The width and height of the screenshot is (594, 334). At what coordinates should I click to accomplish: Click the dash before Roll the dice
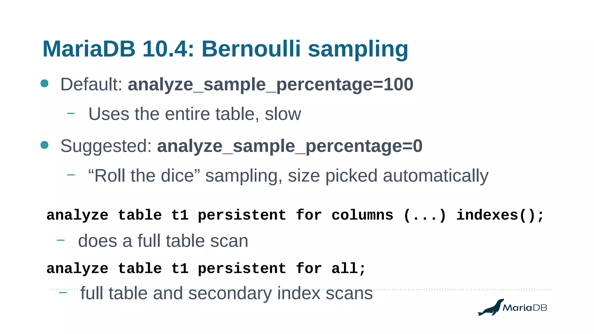pos(71,175)
